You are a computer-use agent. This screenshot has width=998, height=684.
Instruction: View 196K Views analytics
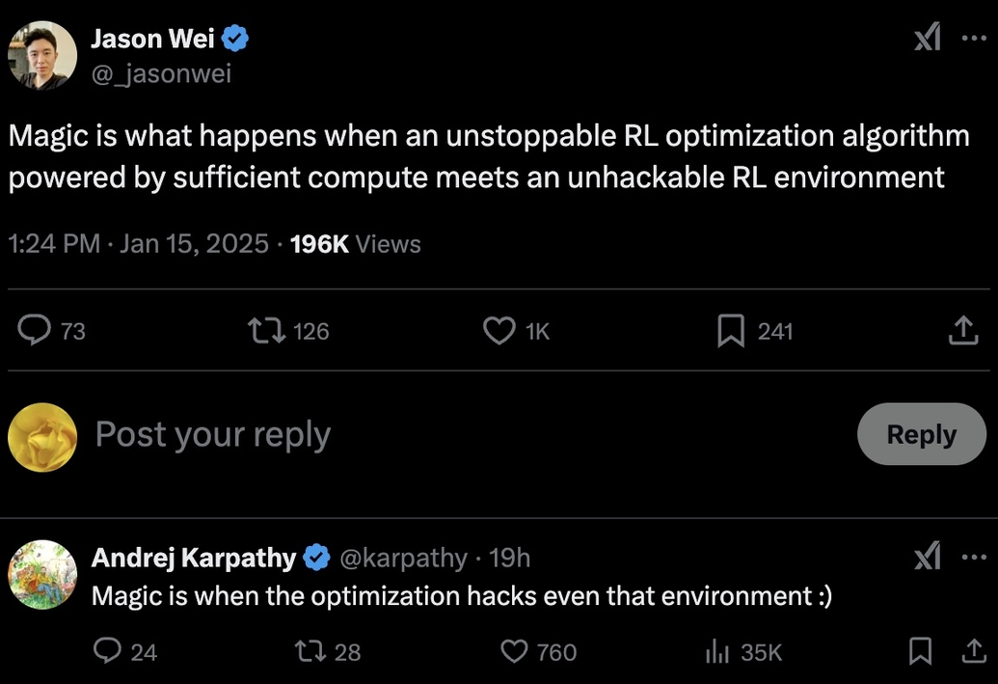pyautogui.click(x=355, y=244)
